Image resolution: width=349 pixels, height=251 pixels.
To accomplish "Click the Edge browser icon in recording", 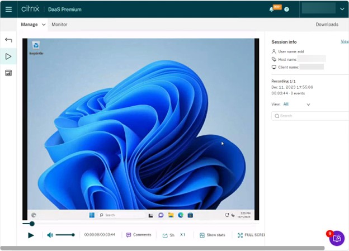I will [x=181, y=215].
